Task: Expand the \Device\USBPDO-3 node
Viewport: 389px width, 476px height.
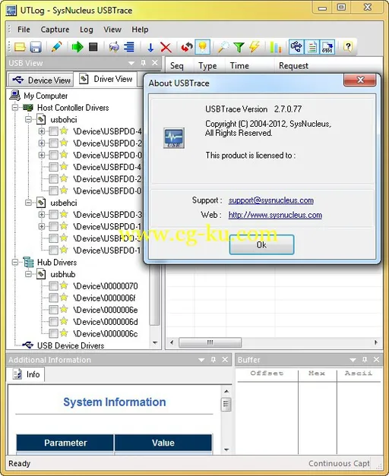Action: (x=42, y=215)
